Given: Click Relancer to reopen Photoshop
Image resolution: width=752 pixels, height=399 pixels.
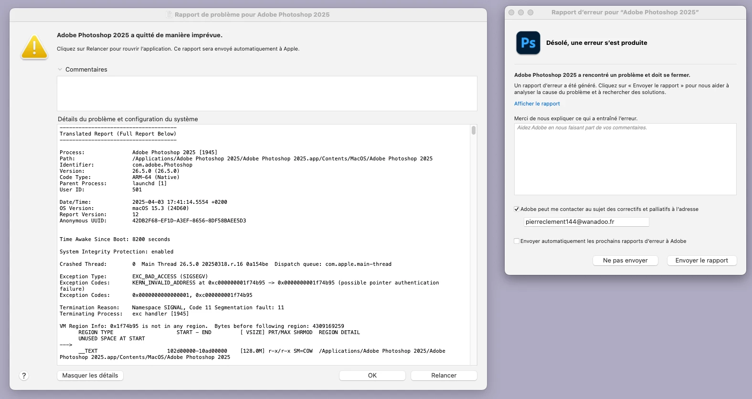Looking at the screenshot, I should (x=444, y=376).
